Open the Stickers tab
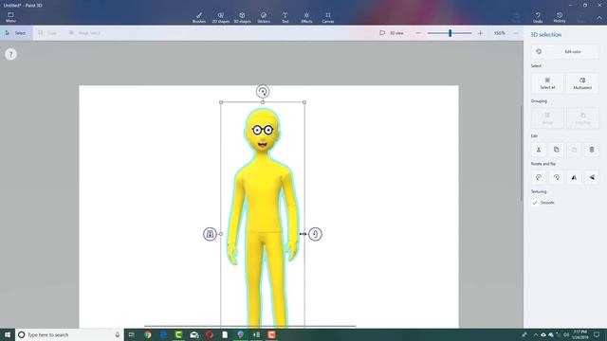Screen dimensions: 607x341 pyautogui.click(x=264, y=17)
